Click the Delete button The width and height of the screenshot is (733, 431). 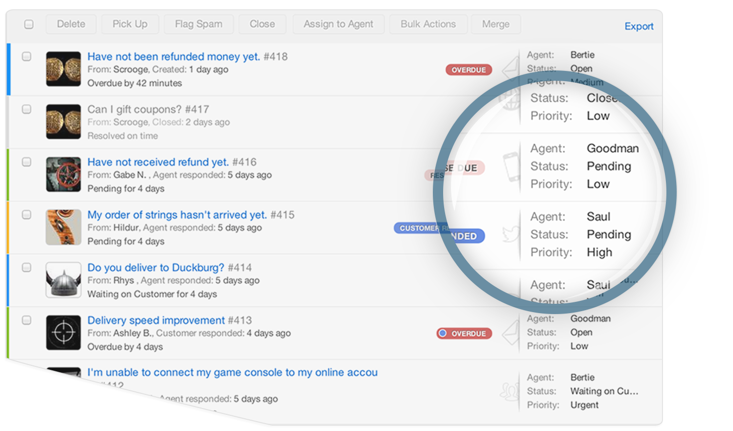[71, 24]
